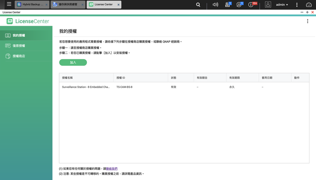Open License Center's three-dot options menu
The height and width of the screenshot is (180, 316).
[x=309, y=21]
